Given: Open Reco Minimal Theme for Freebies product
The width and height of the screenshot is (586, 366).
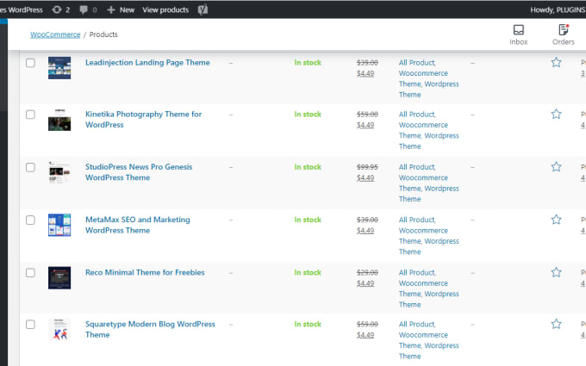Looking at the screenshot, I should [145, 272].
